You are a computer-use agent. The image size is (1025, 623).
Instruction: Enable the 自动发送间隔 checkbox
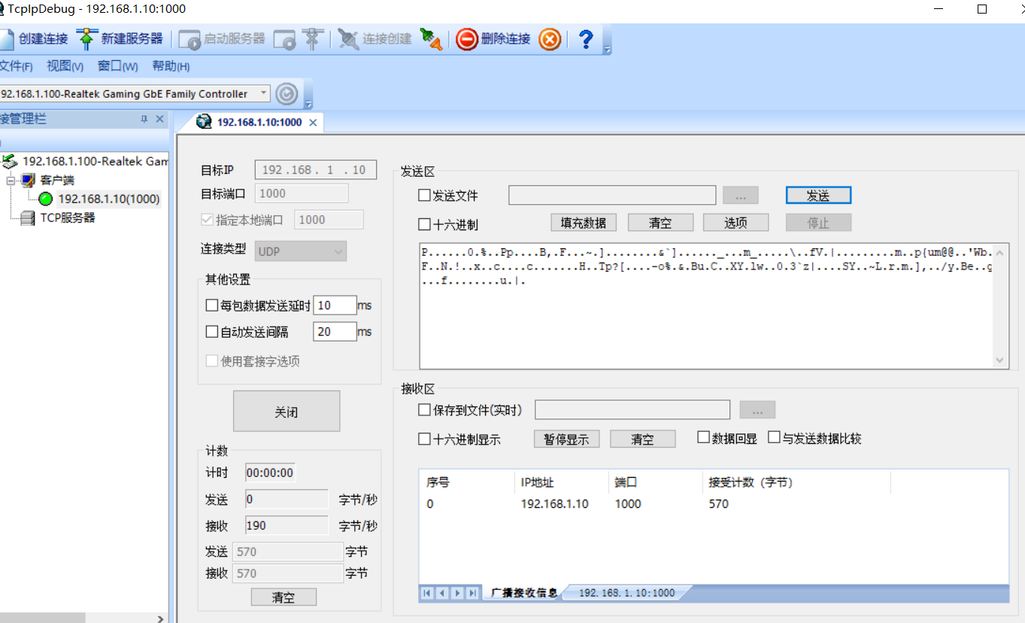click(211, 332)
